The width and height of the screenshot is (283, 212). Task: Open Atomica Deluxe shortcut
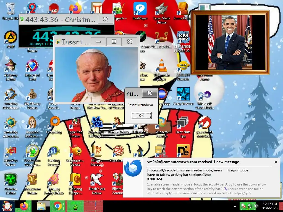11,184
